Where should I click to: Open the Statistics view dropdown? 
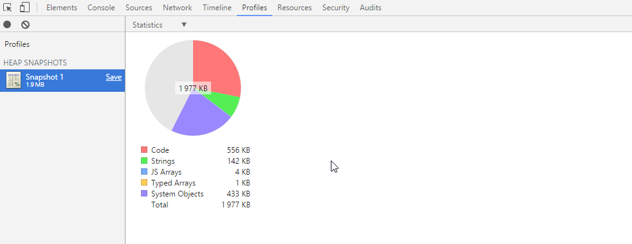[160, 25]
